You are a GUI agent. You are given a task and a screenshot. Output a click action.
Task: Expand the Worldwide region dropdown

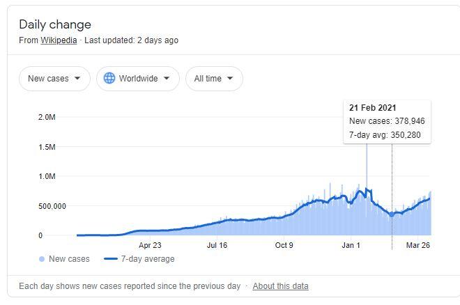137,79
